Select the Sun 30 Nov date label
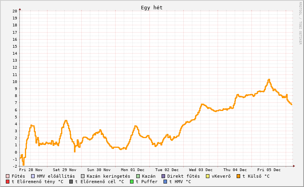The width and height of the screenshot is (304, 187). coord(99,170)
